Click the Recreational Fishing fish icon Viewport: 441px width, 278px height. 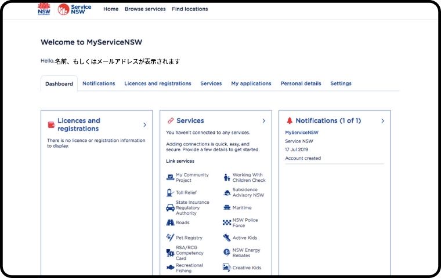[x=170, y=268]
